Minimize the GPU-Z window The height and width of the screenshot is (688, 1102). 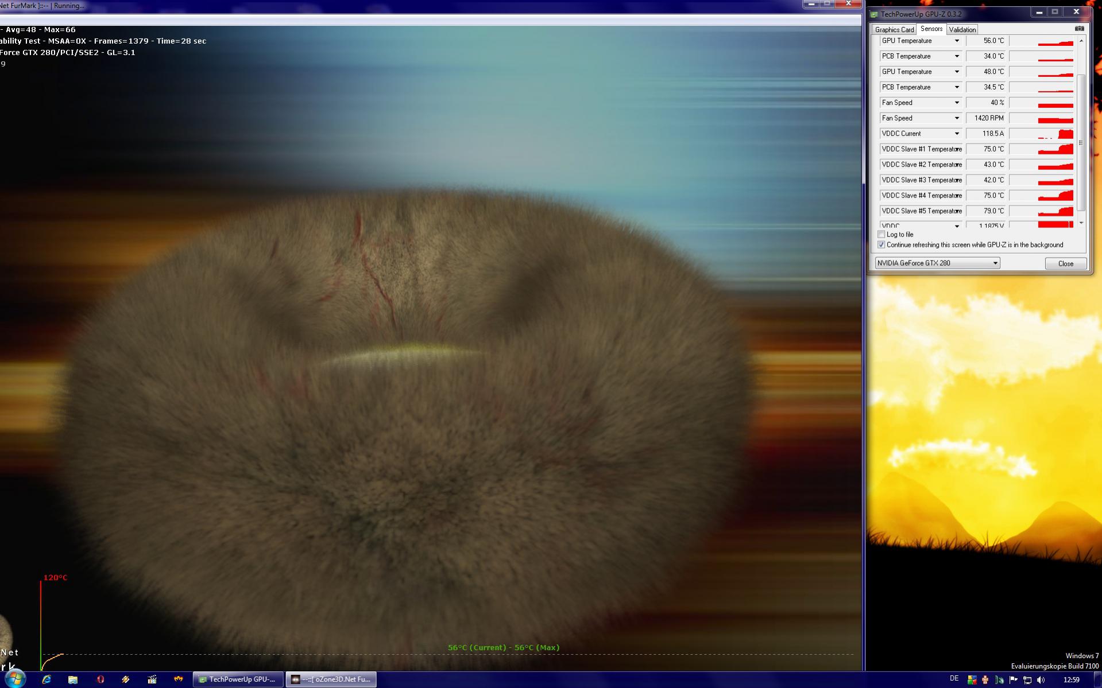1039,12
